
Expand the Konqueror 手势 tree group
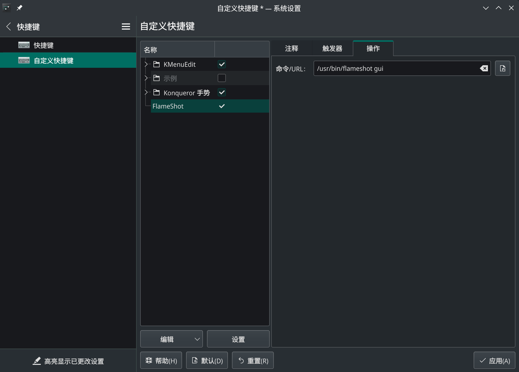click(146, 92)
